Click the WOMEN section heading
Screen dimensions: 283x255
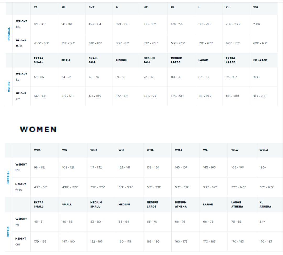click(x=38, y=129)
